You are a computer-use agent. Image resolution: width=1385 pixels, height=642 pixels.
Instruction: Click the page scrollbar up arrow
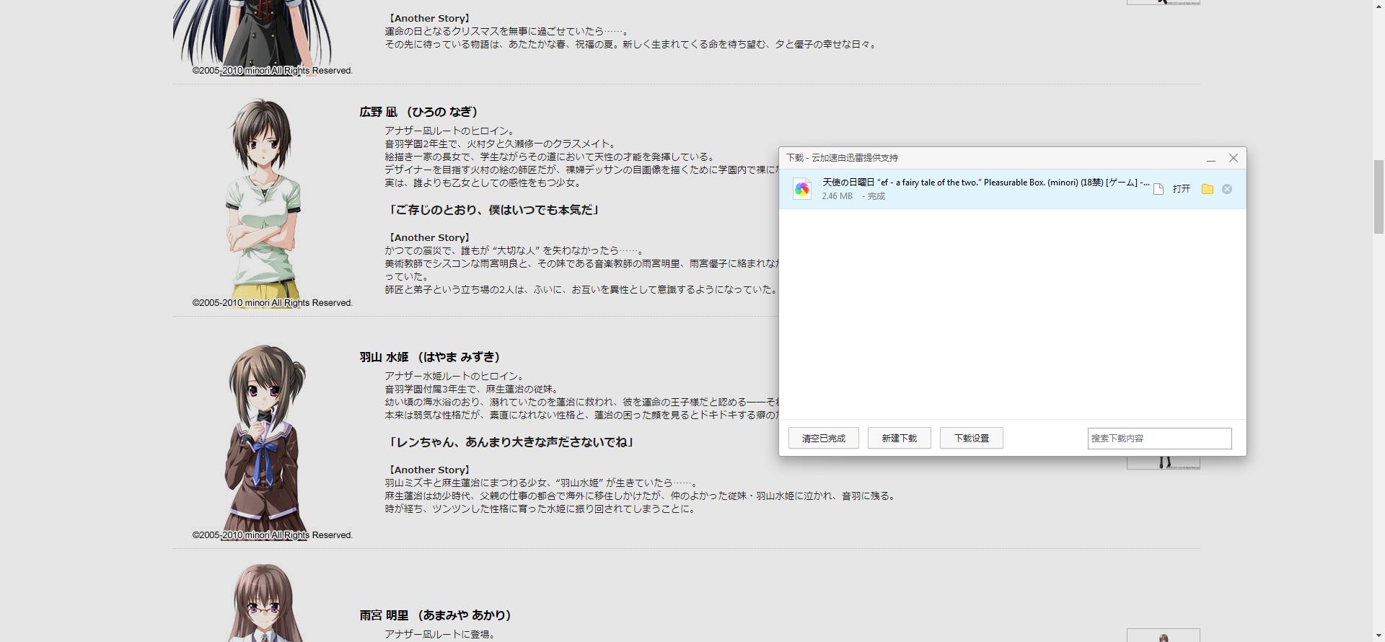1379,6
